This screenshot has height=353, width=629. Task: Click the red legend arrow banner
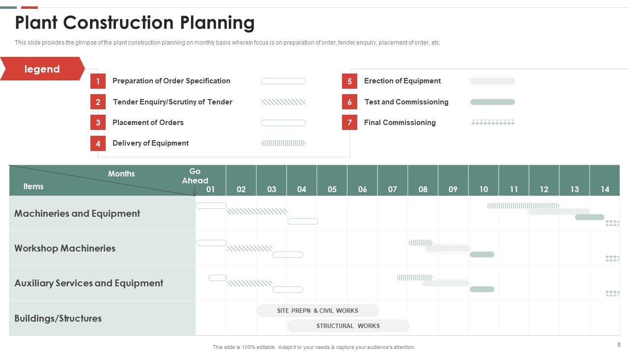(x=42, y=69)
